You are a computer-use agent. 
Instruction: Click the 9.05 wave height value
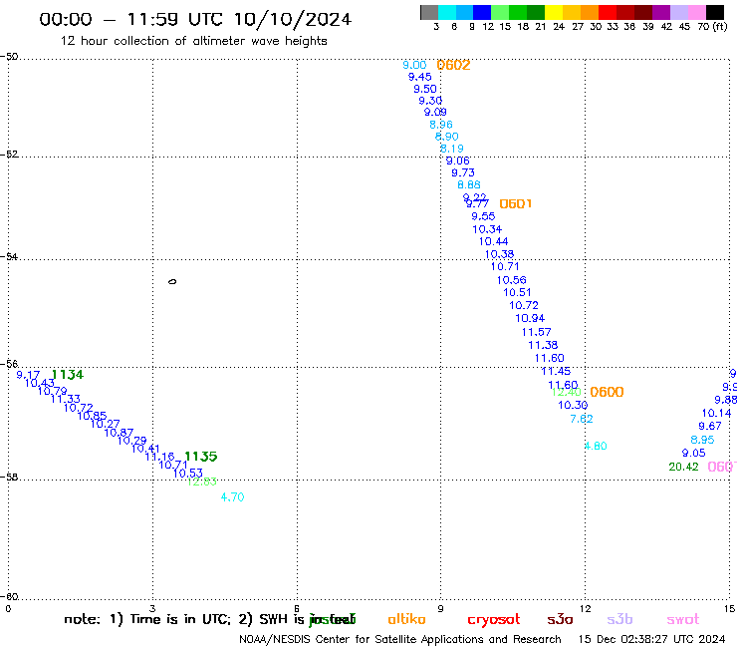694,454
